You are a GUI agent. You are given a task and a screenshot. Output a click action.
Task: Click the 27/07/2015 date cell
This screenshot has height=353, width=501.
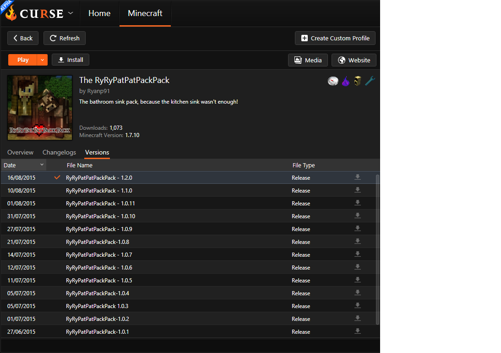click(22, 229)
